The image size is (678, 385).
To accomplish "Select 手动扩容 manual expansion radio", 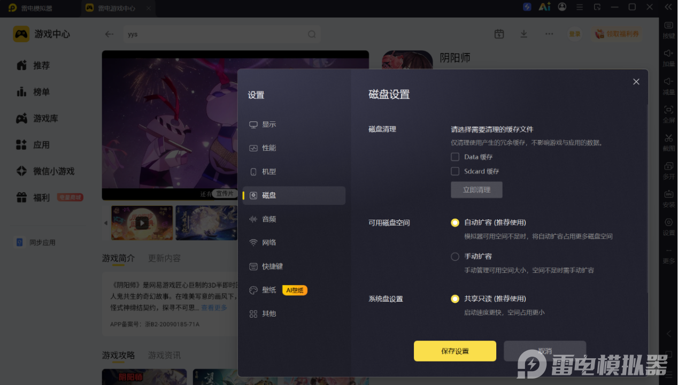I will point(455,256).
